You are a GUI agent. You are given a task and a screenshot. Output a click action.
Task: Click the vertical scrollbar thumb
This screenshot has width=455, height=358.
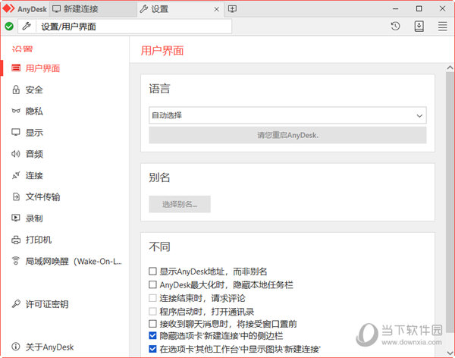[450, 202]
